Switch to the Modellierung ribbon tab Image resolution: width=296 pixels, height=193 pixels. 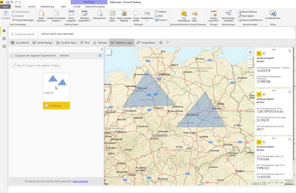click(x=47, y=6)
